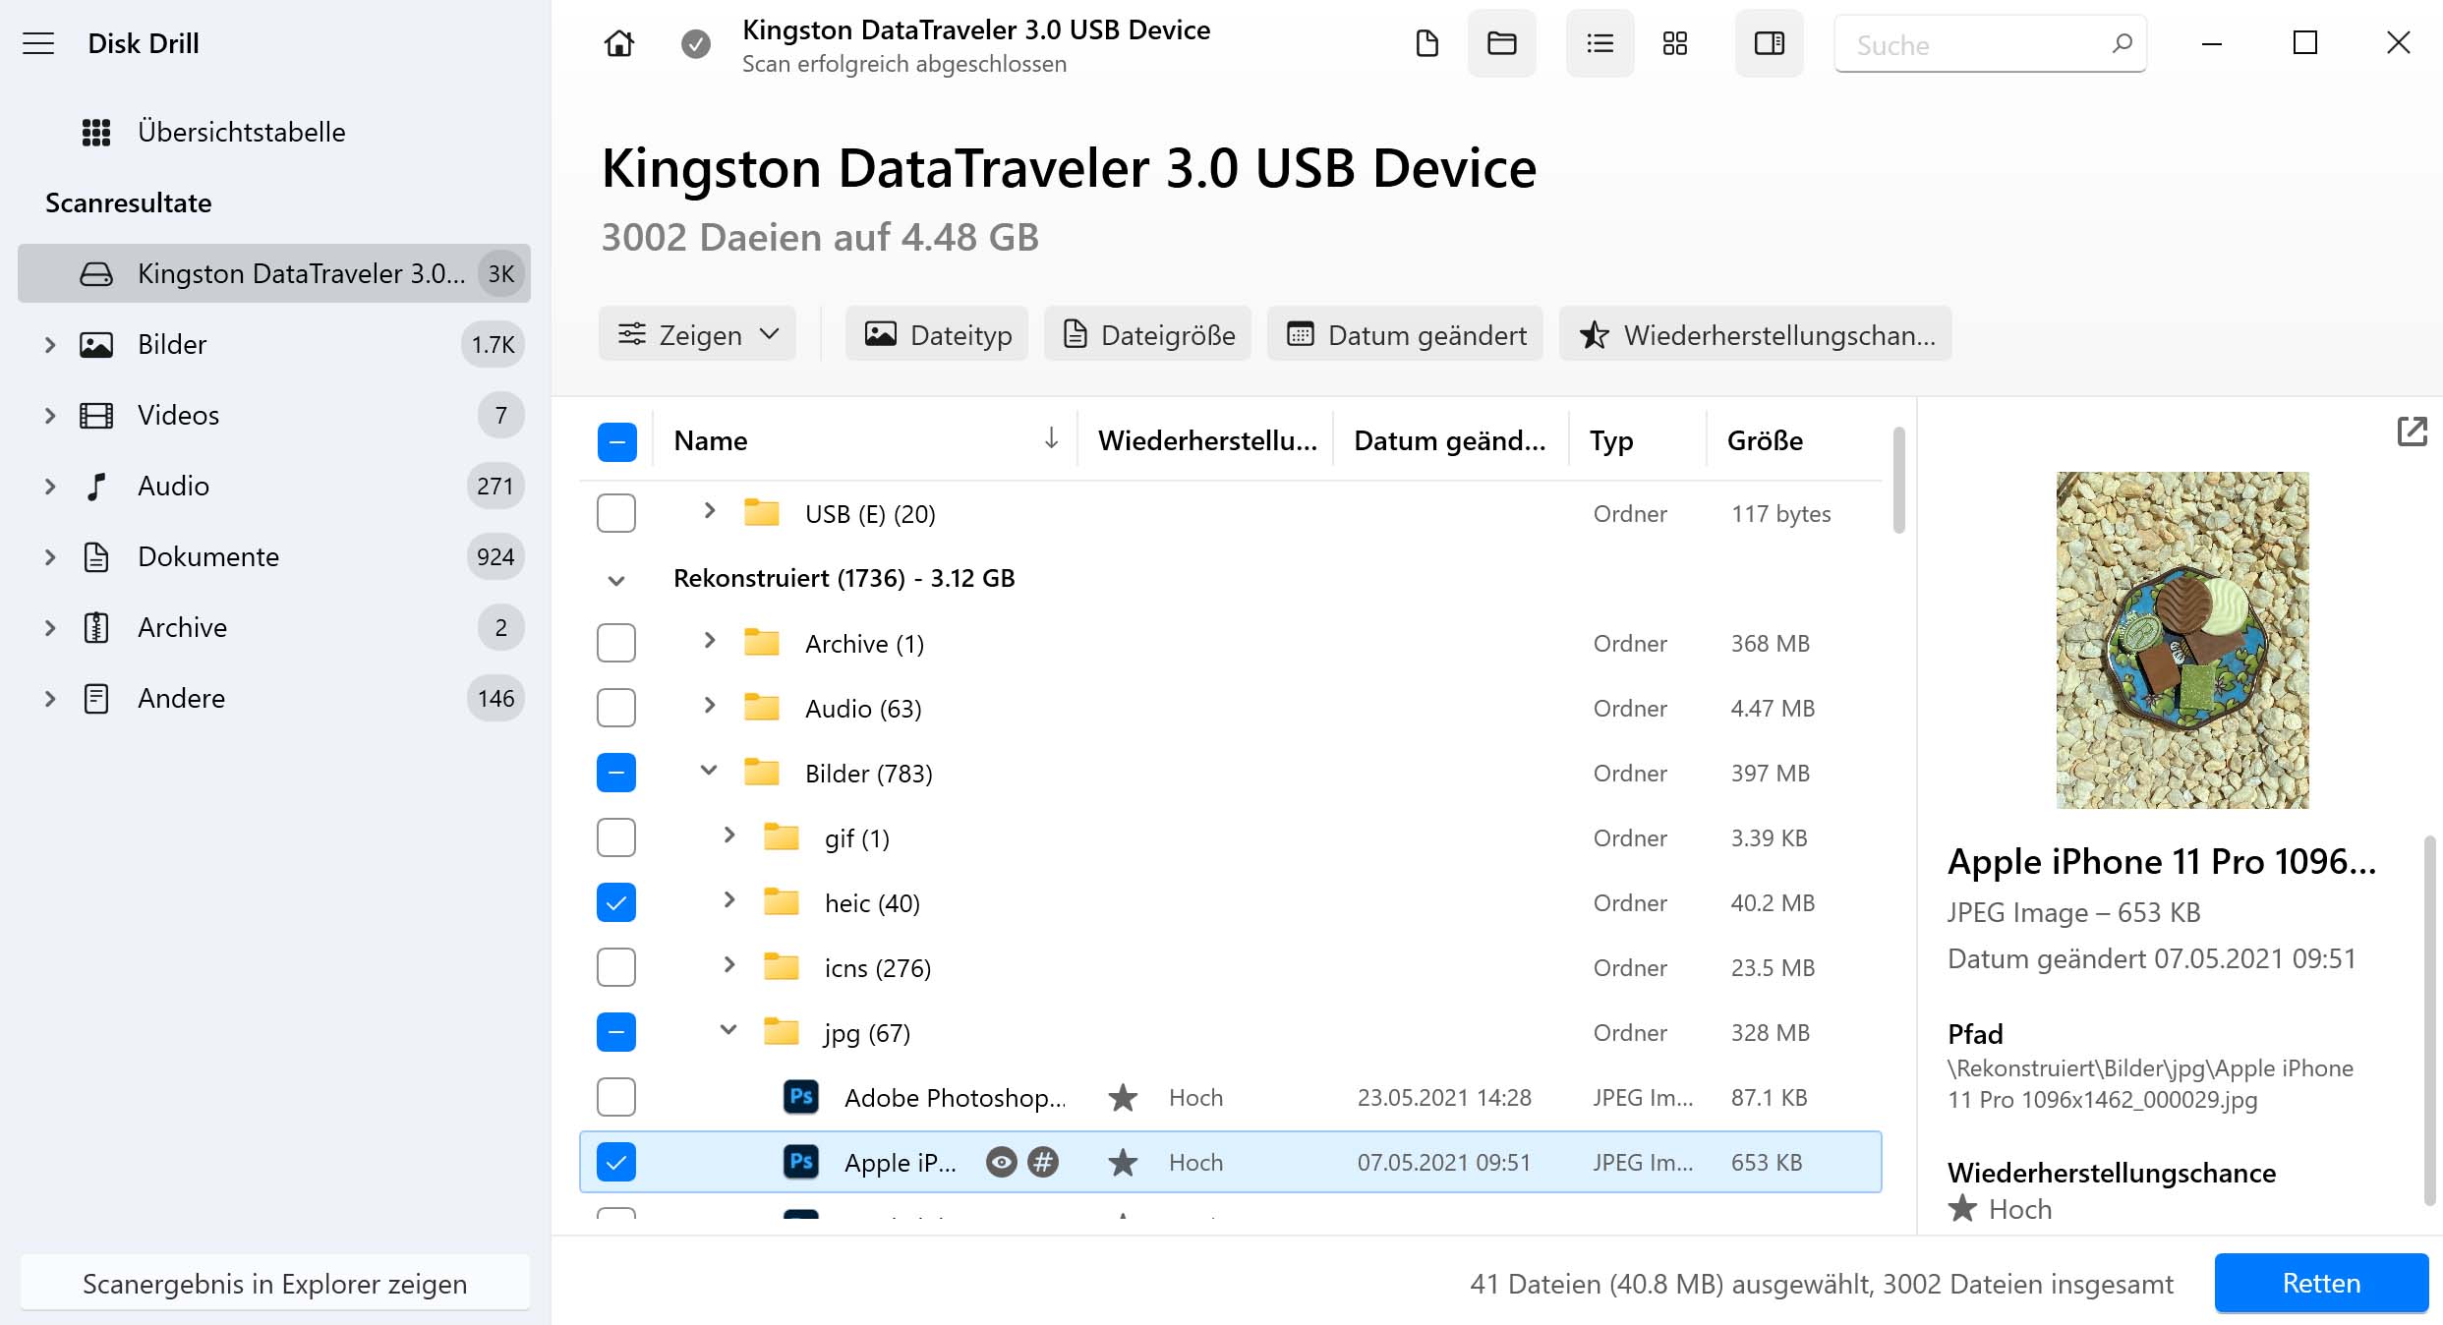Viewport: 2443px width, 1325px height.
Task: Open the Zeigen dropdown
Action: pos(697,335)
